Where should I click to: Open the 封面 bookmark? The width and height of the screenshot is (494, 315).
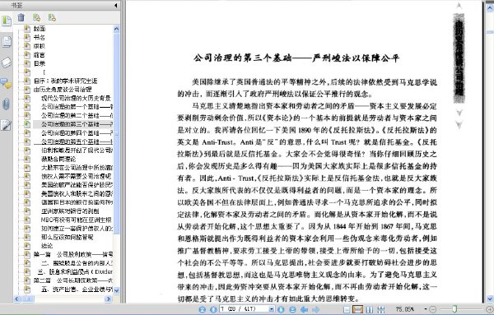[x=40, y=29]
